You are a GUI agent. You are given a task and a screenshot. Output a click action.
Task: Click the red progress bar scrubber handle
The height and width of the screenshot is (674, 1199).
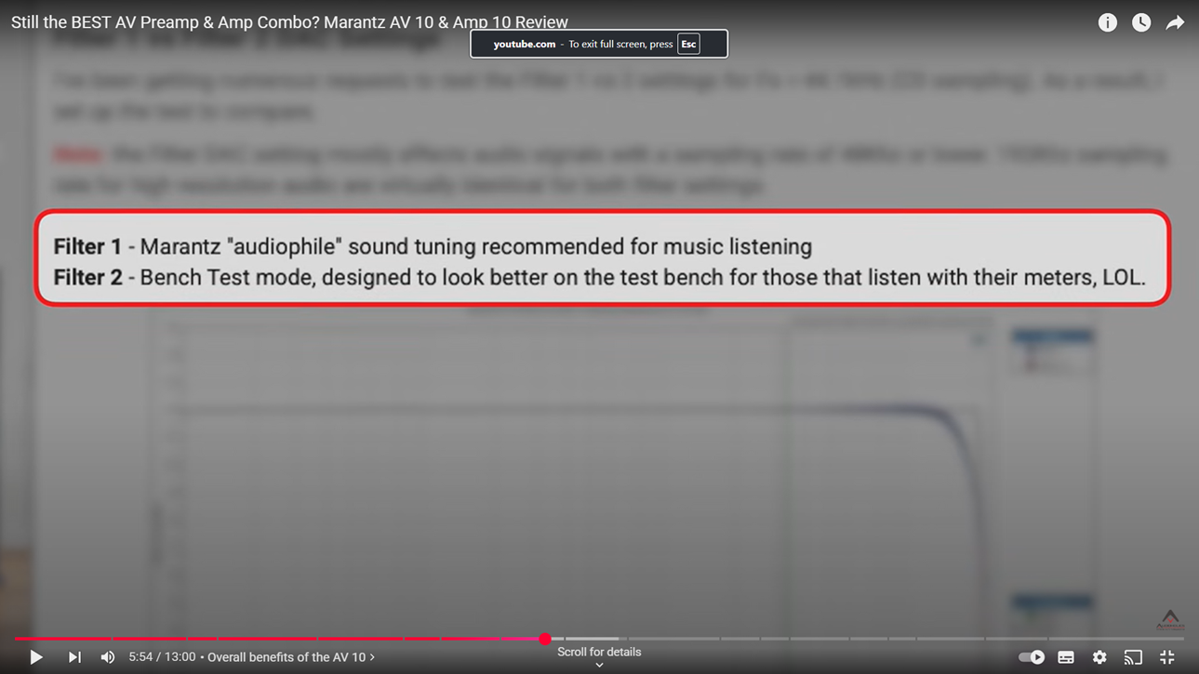tap(545, 639)
